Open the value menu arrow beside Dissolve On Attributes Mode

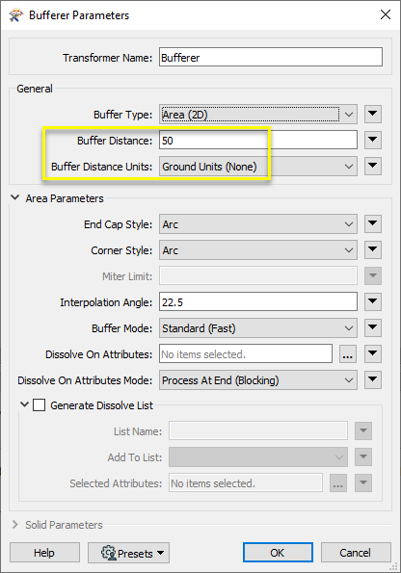(373, 379)
